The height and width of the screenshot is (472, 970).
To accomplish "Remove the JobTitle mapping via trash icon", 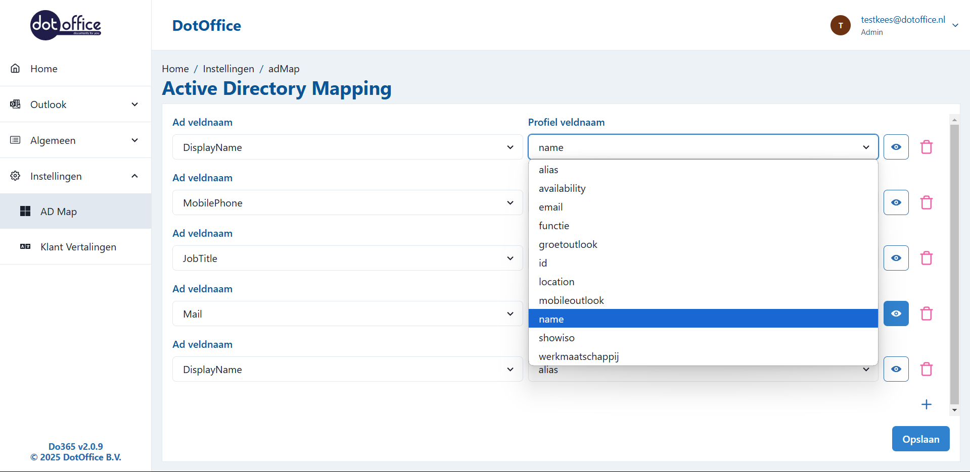I will pyautogui.click(x=926, y=258).
